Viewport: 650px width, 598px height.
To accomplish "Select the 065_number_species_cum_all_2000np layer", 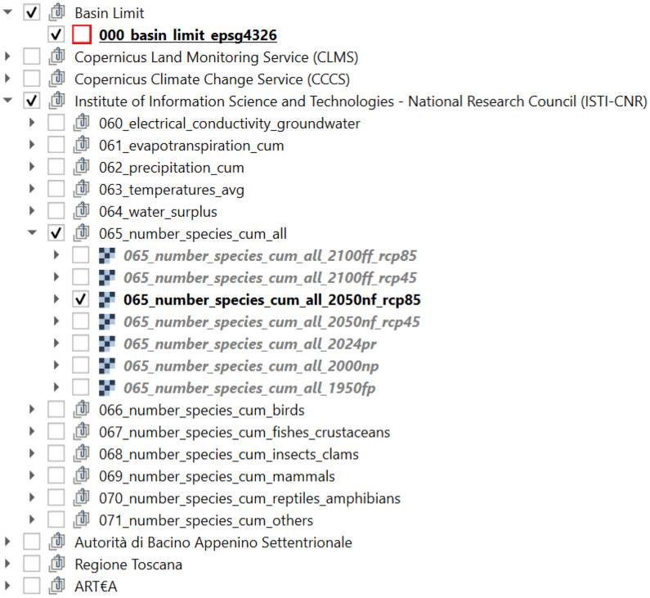I will 251,366.
